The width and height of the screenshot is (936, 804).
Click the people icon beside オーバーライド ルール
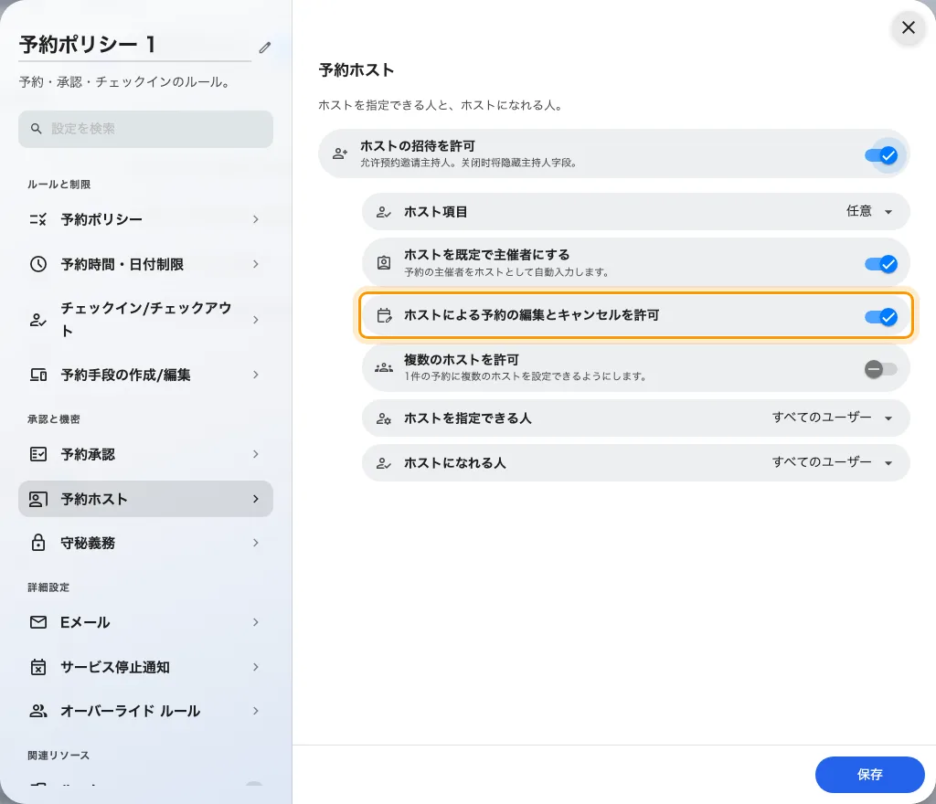[x=38, y=711]
